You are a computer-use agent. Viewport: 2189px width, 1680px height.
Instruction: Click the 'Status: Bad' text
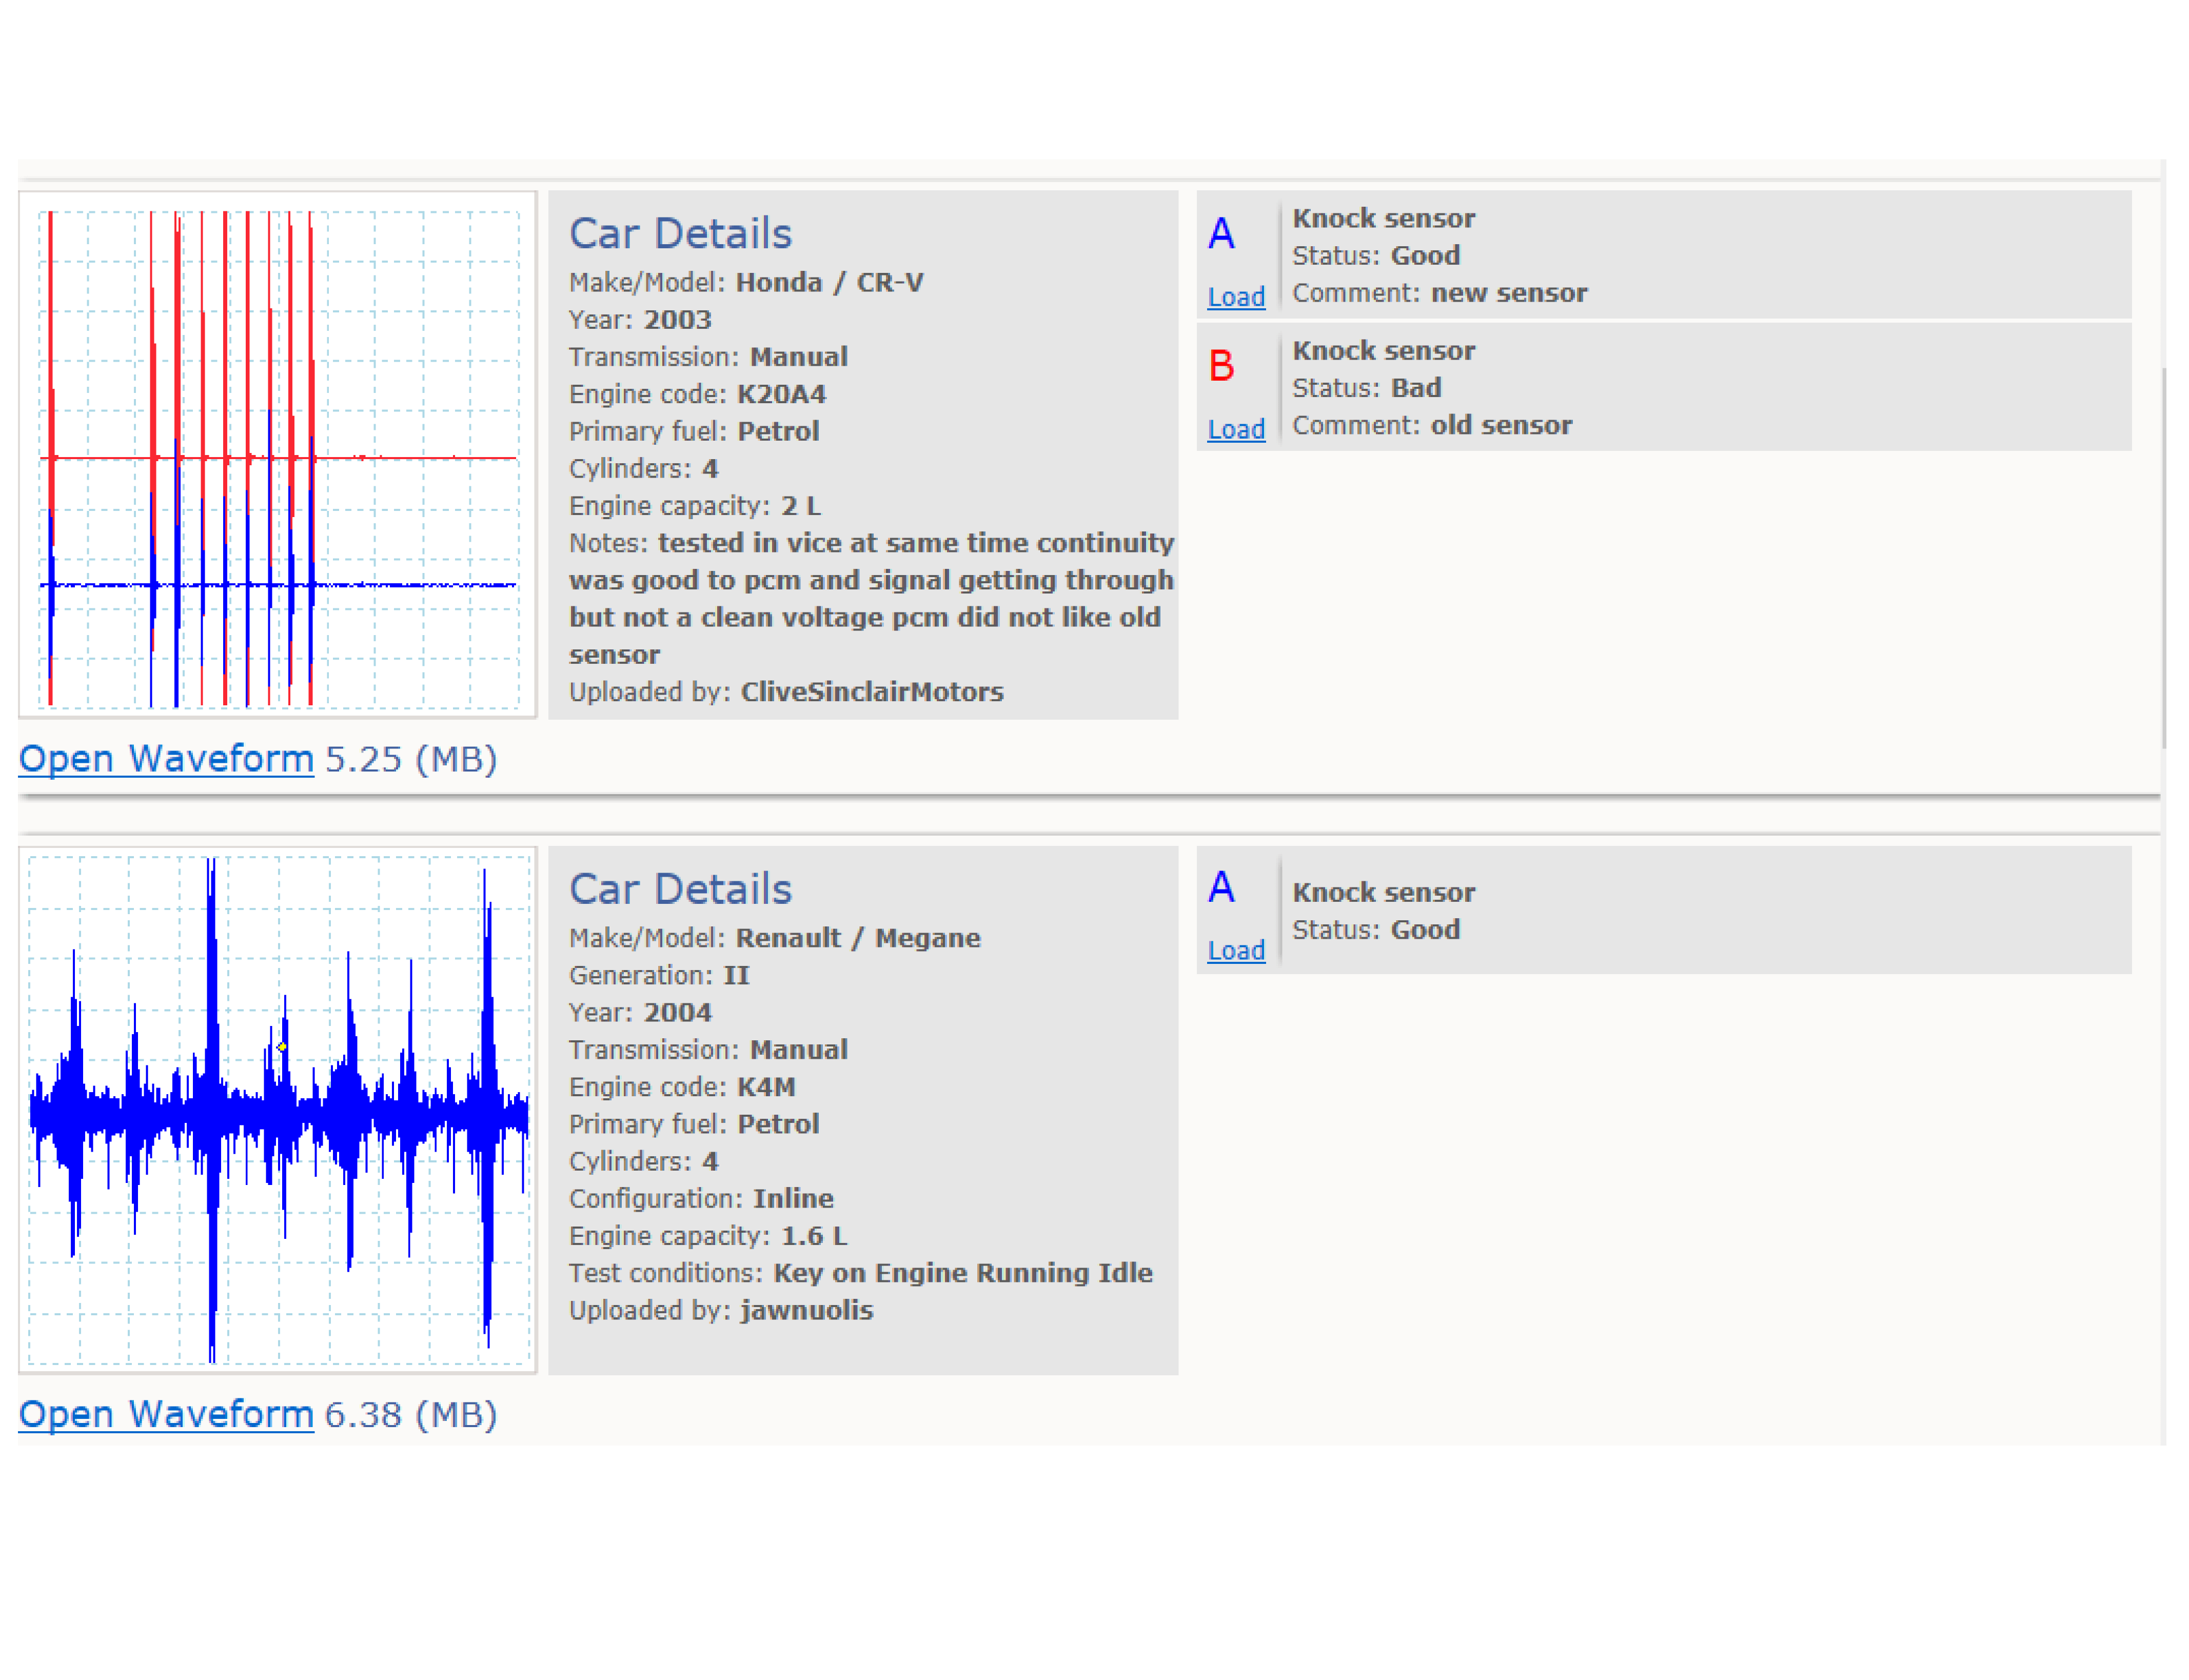click(x=1367, y=388)
